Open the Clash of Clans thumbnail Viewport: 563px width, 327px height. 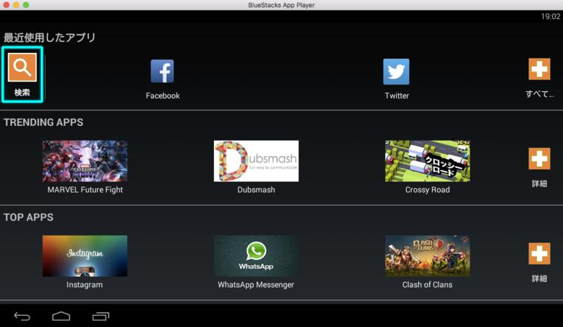427,256
